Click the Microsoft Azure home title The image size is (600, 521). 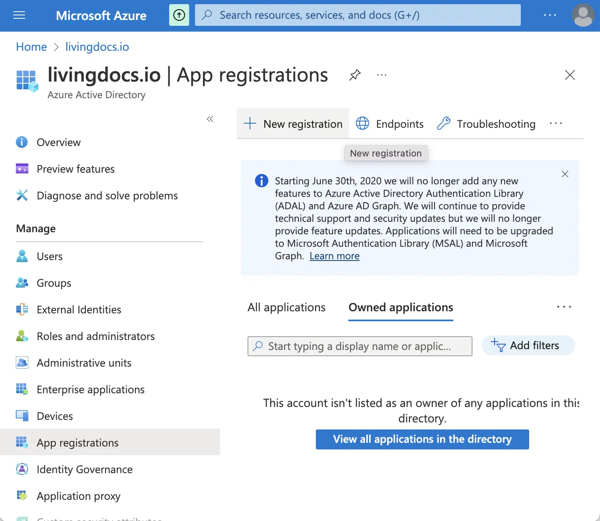coord(101,16)
